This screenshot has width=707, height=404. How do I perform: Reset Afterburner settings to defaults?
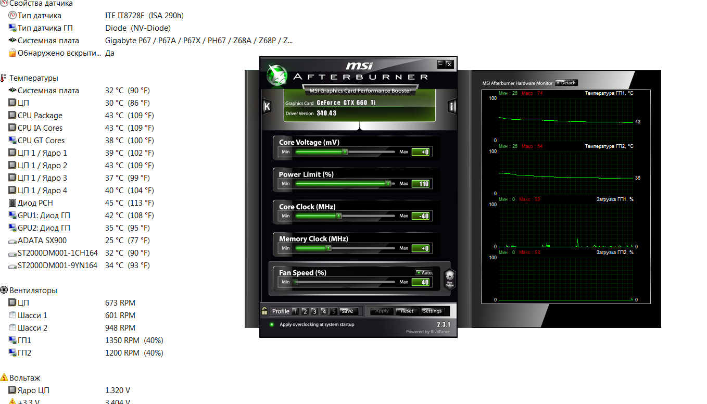[407, 311]
